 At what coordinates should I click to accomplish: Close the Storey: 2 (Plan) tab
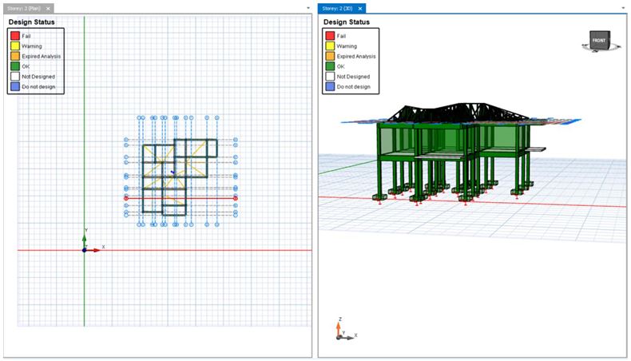click(48, 9)
